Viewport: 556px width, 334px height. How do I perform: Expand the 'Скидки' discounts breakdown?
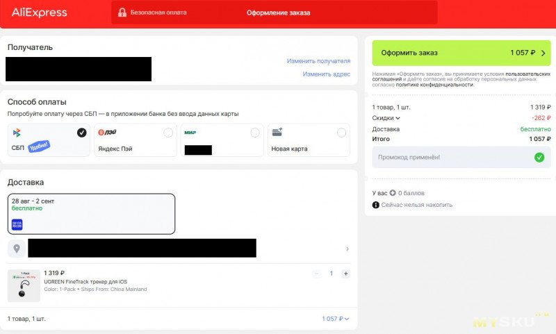click(386, 118)
